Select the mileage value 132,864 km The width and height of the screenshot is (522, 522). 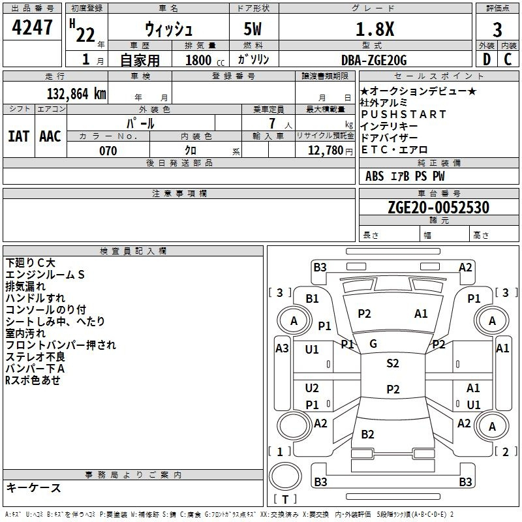76,93
